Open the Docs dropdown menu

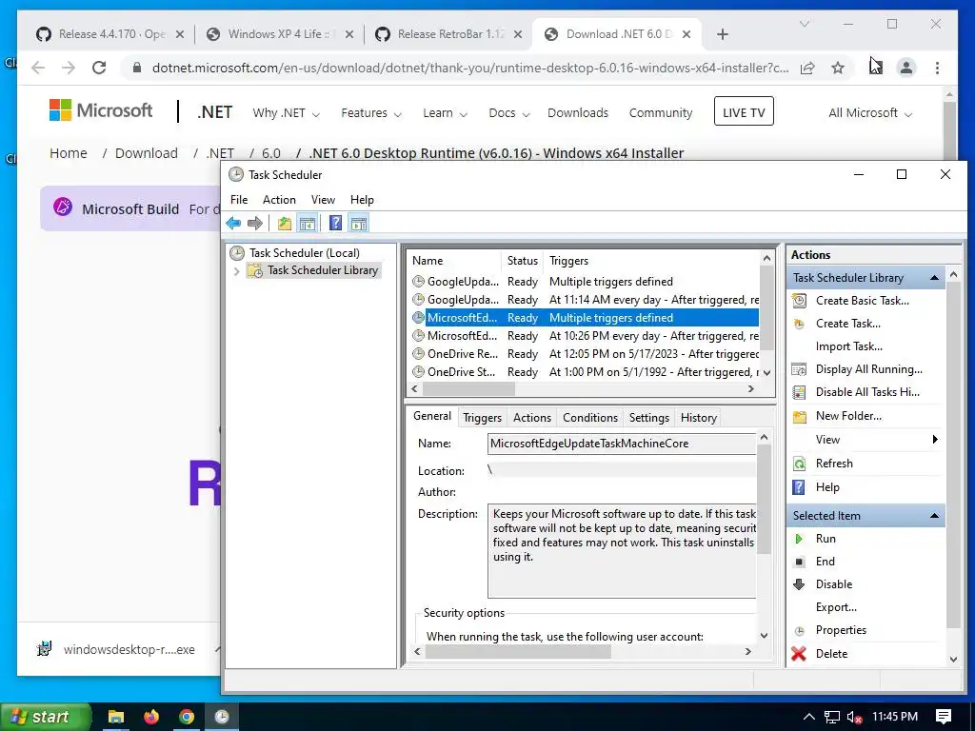[509, 113]
